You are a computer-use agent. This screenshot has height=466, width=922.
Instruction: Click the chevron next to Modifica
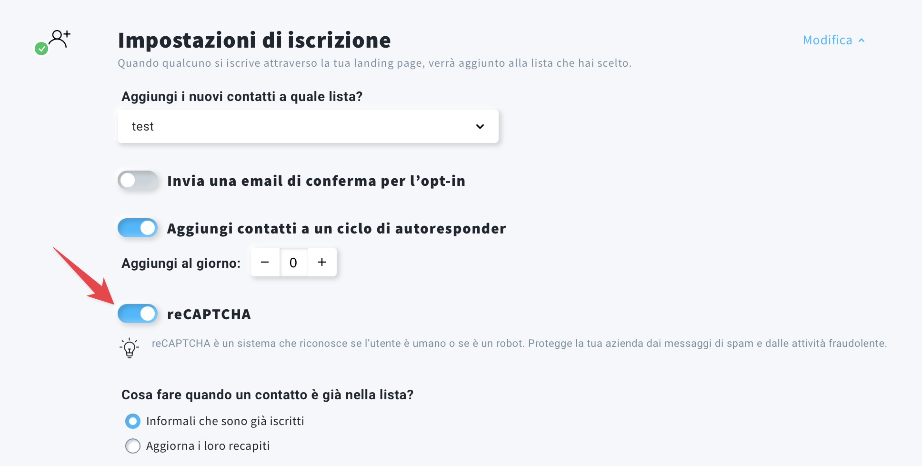pos(862,41)
